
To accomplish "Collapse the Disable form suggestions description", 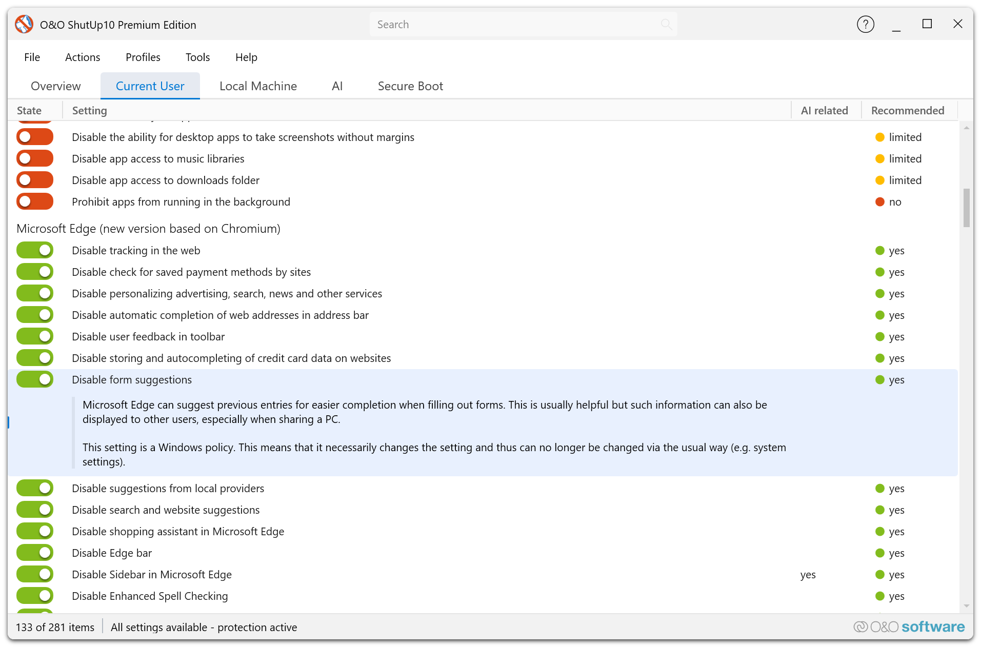I will 132,380.
